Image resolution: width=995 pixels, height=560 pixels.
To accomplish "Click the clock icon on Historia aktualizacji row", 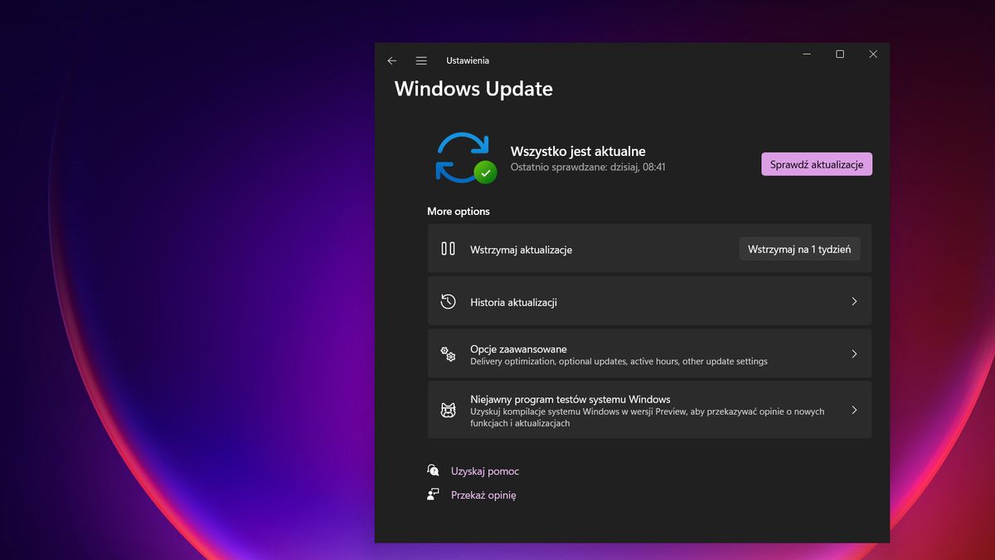I will click(448, 301).
